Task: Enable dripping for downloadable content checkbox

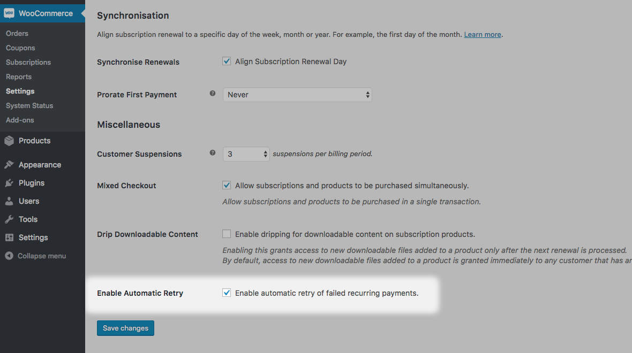Action: pyautogui.click(x=227, y=234)
